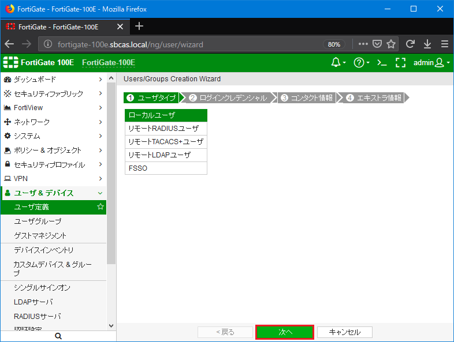Screen dimensions: 454x342
Task: Select リモートTACACS+ユーザ user type
Action: point(166,142)
